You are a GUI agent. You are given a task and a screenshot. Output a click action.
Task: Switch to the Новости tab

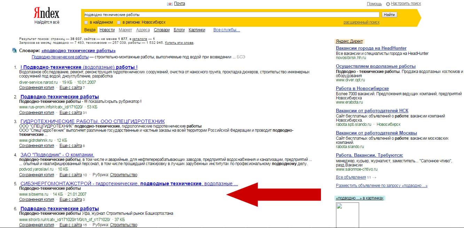point(107,30)
